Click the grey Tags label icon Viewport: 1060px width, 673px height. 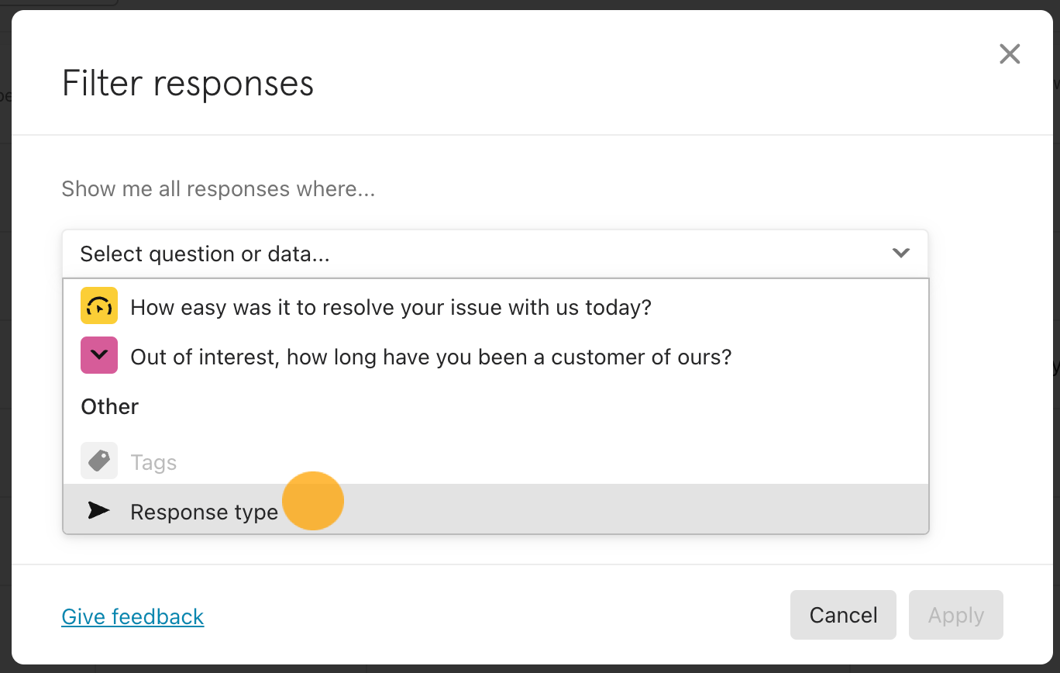pyautogui.click(x=99, y=461)
